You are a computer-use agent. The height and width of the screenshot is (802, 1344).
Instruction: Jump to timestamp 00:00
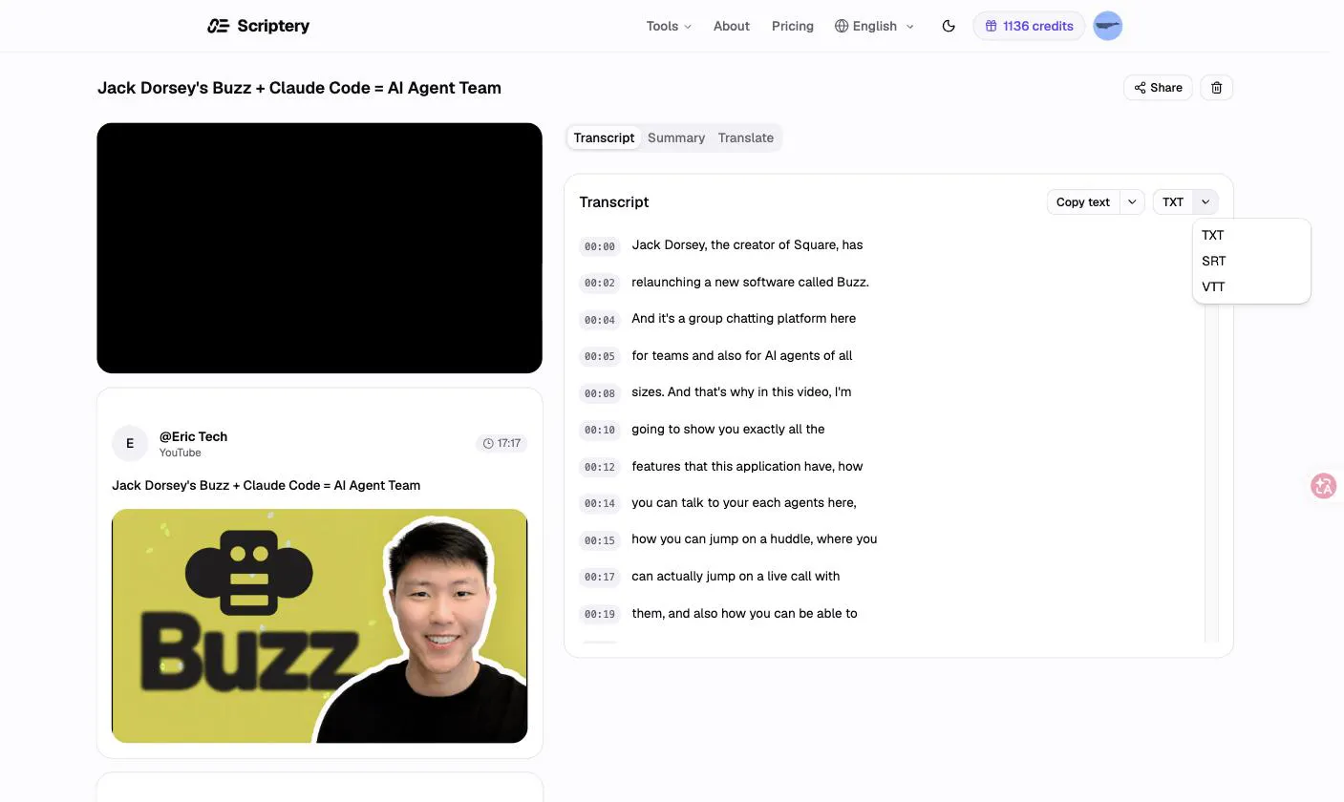600,246
